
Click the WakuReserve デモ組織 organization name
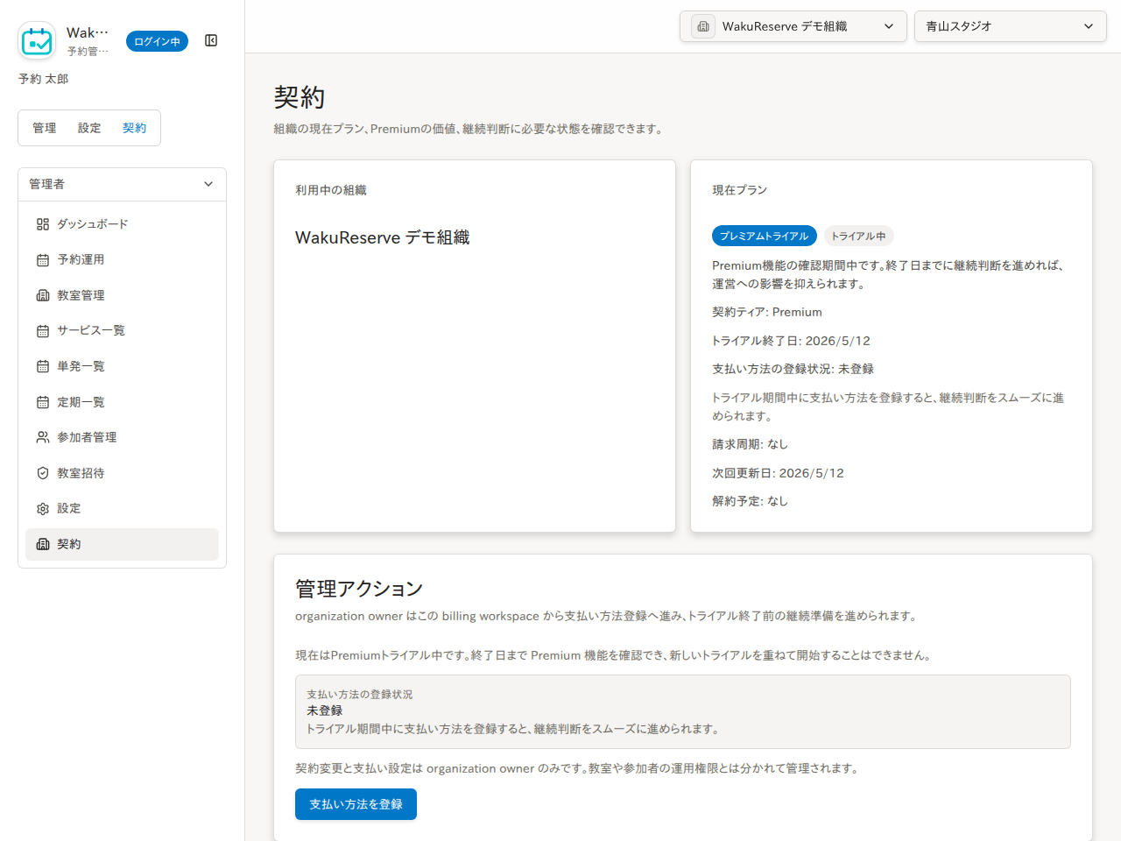point(383,237)
